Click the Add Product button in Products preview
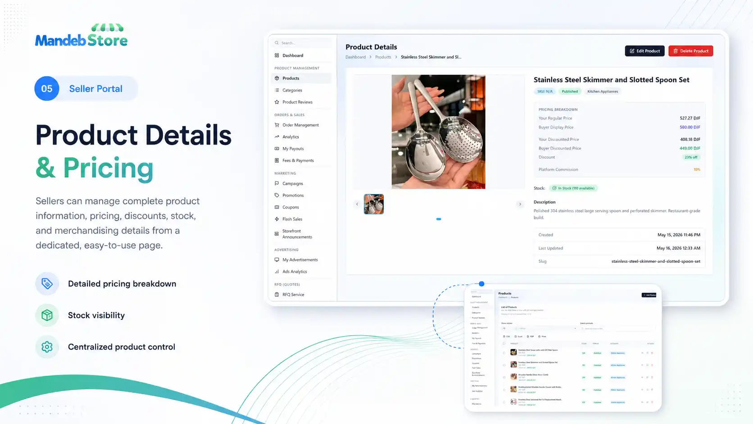The height and width of the screenshot is (424, 753). [x=649, y=295]
